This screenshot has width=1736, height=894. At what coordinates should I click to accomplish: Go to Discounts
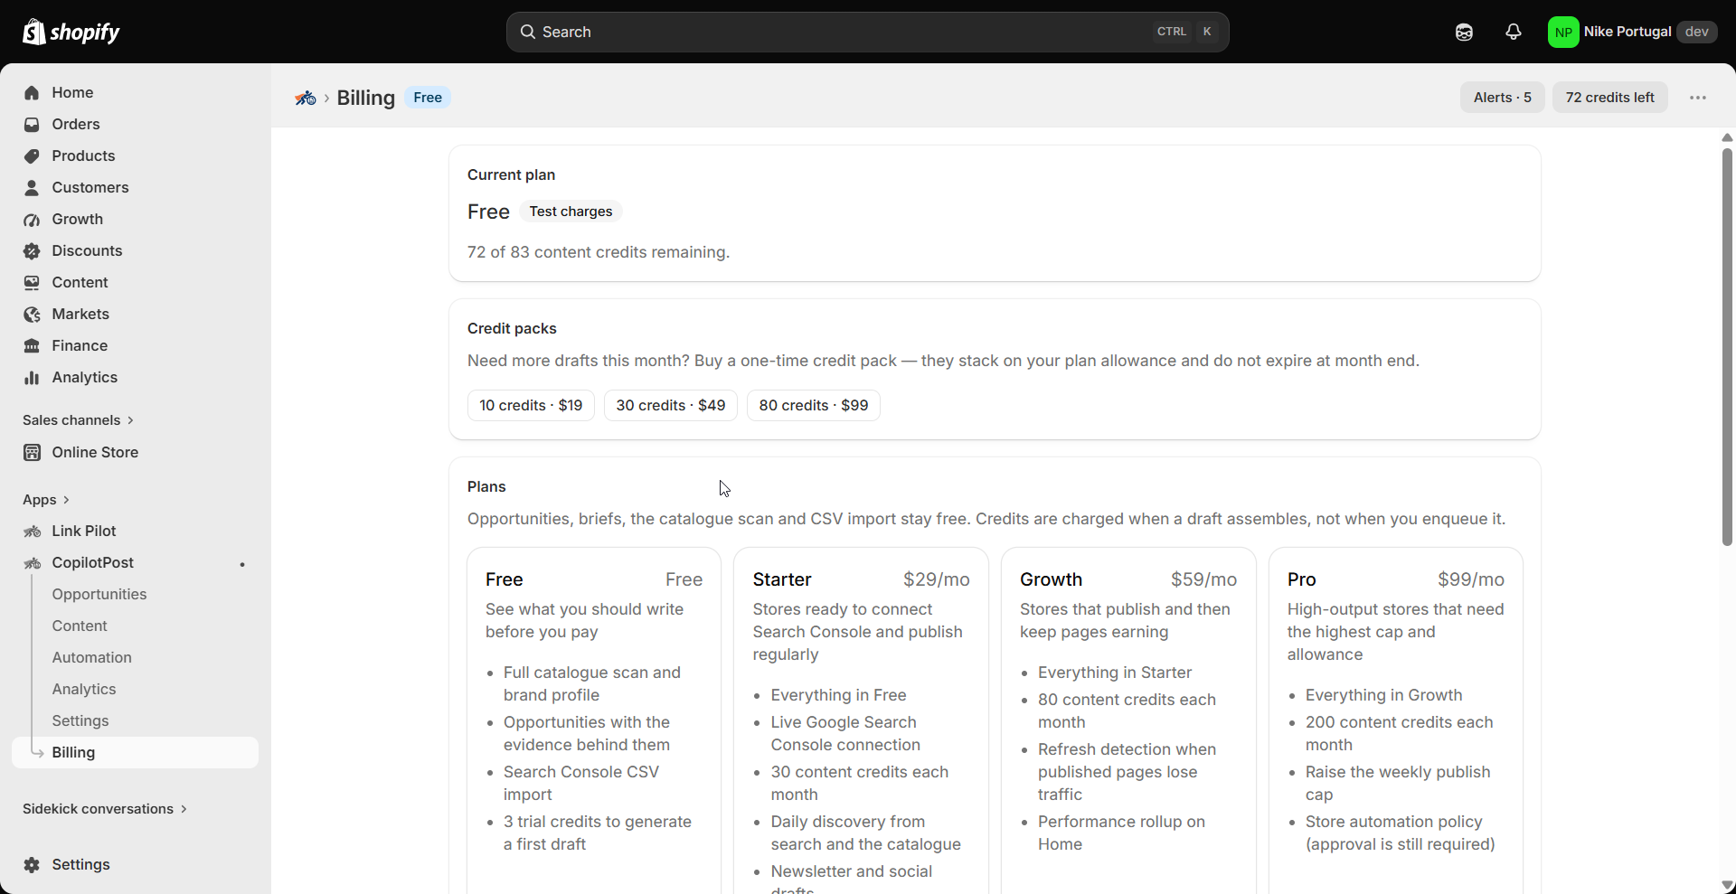click(135, 251)
